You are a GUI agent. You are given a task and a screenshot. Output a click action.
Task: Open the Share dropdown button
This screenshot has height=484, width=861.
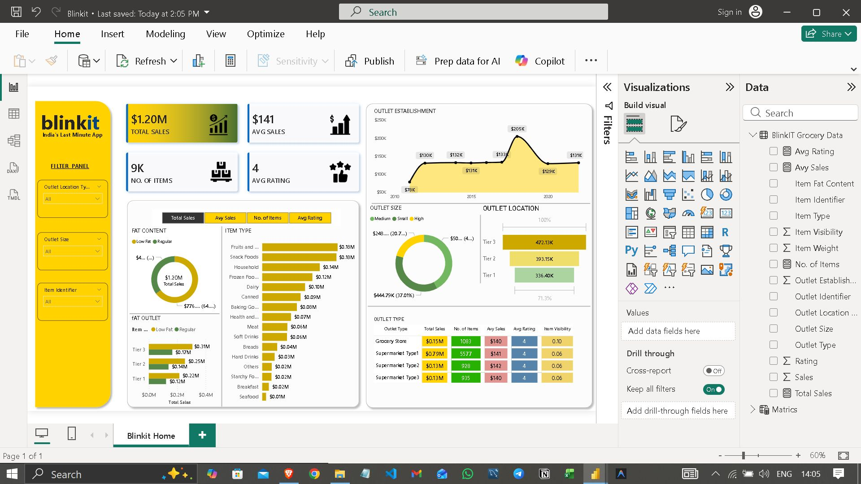[829, 34]
